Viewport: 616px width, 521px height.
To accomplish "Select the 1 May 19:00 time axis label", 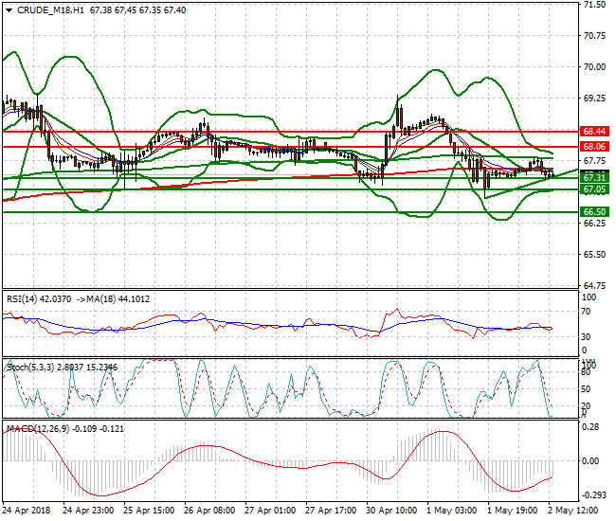I will point(512,511).
